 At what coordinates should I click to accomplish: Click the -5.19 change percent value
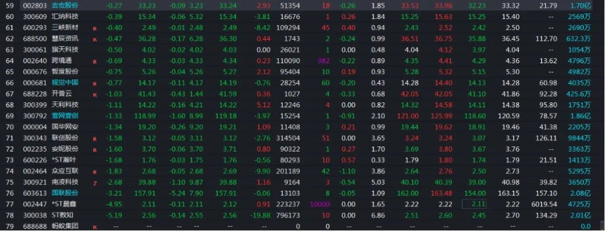pos(114,215)
